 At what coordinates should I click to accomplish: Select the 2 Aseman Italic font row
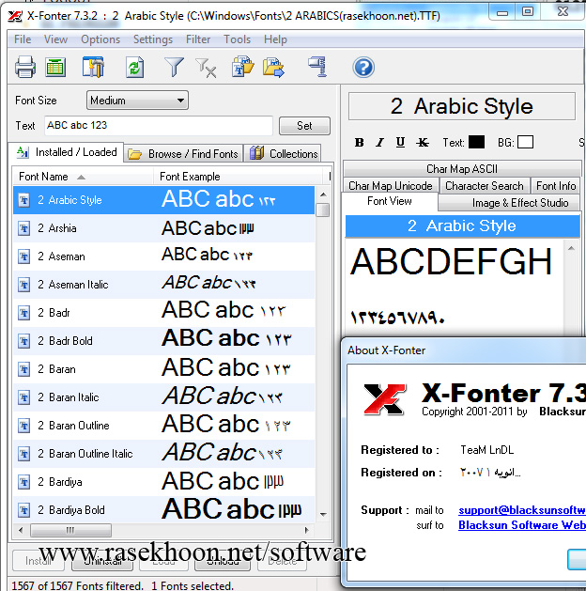tap(163, 285)
